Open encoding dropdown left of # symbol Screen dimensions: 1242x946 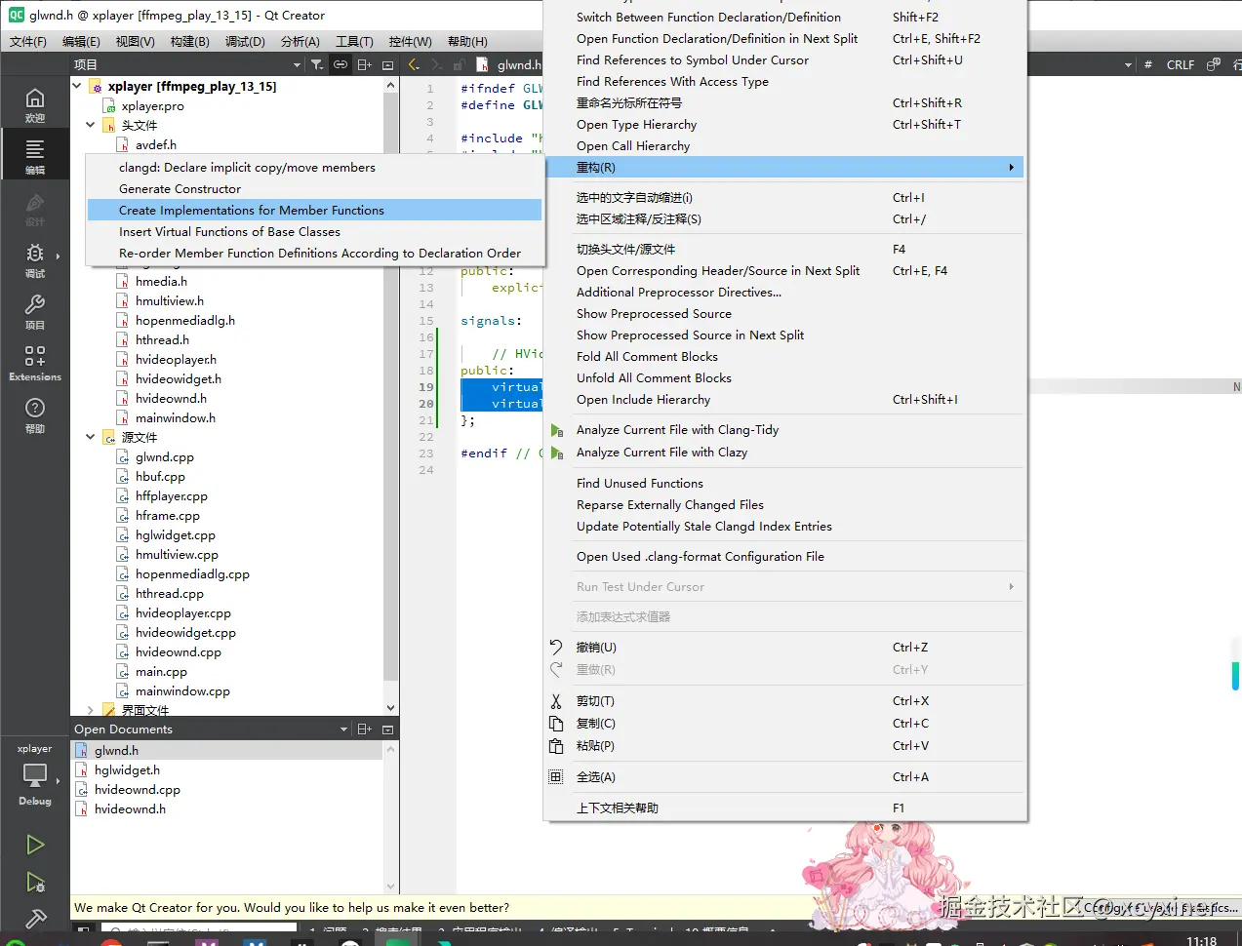click(1129, 64)
